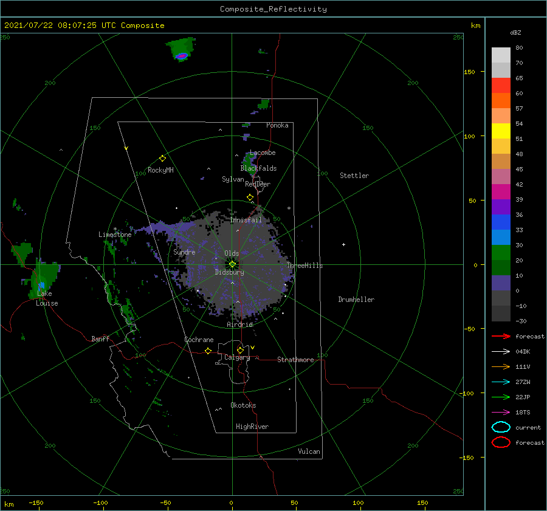Click the Cochrane city label
The image size is (547, 511).
199,340
